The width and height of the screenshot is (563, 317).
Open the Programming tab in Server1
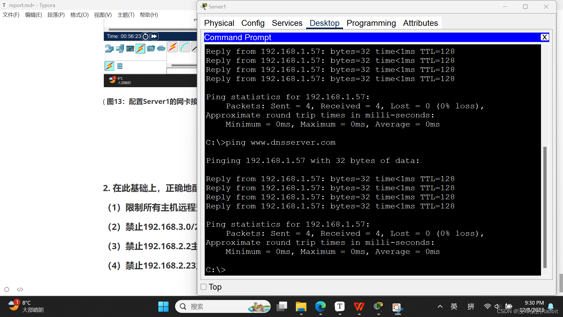[x=371, y=23]
